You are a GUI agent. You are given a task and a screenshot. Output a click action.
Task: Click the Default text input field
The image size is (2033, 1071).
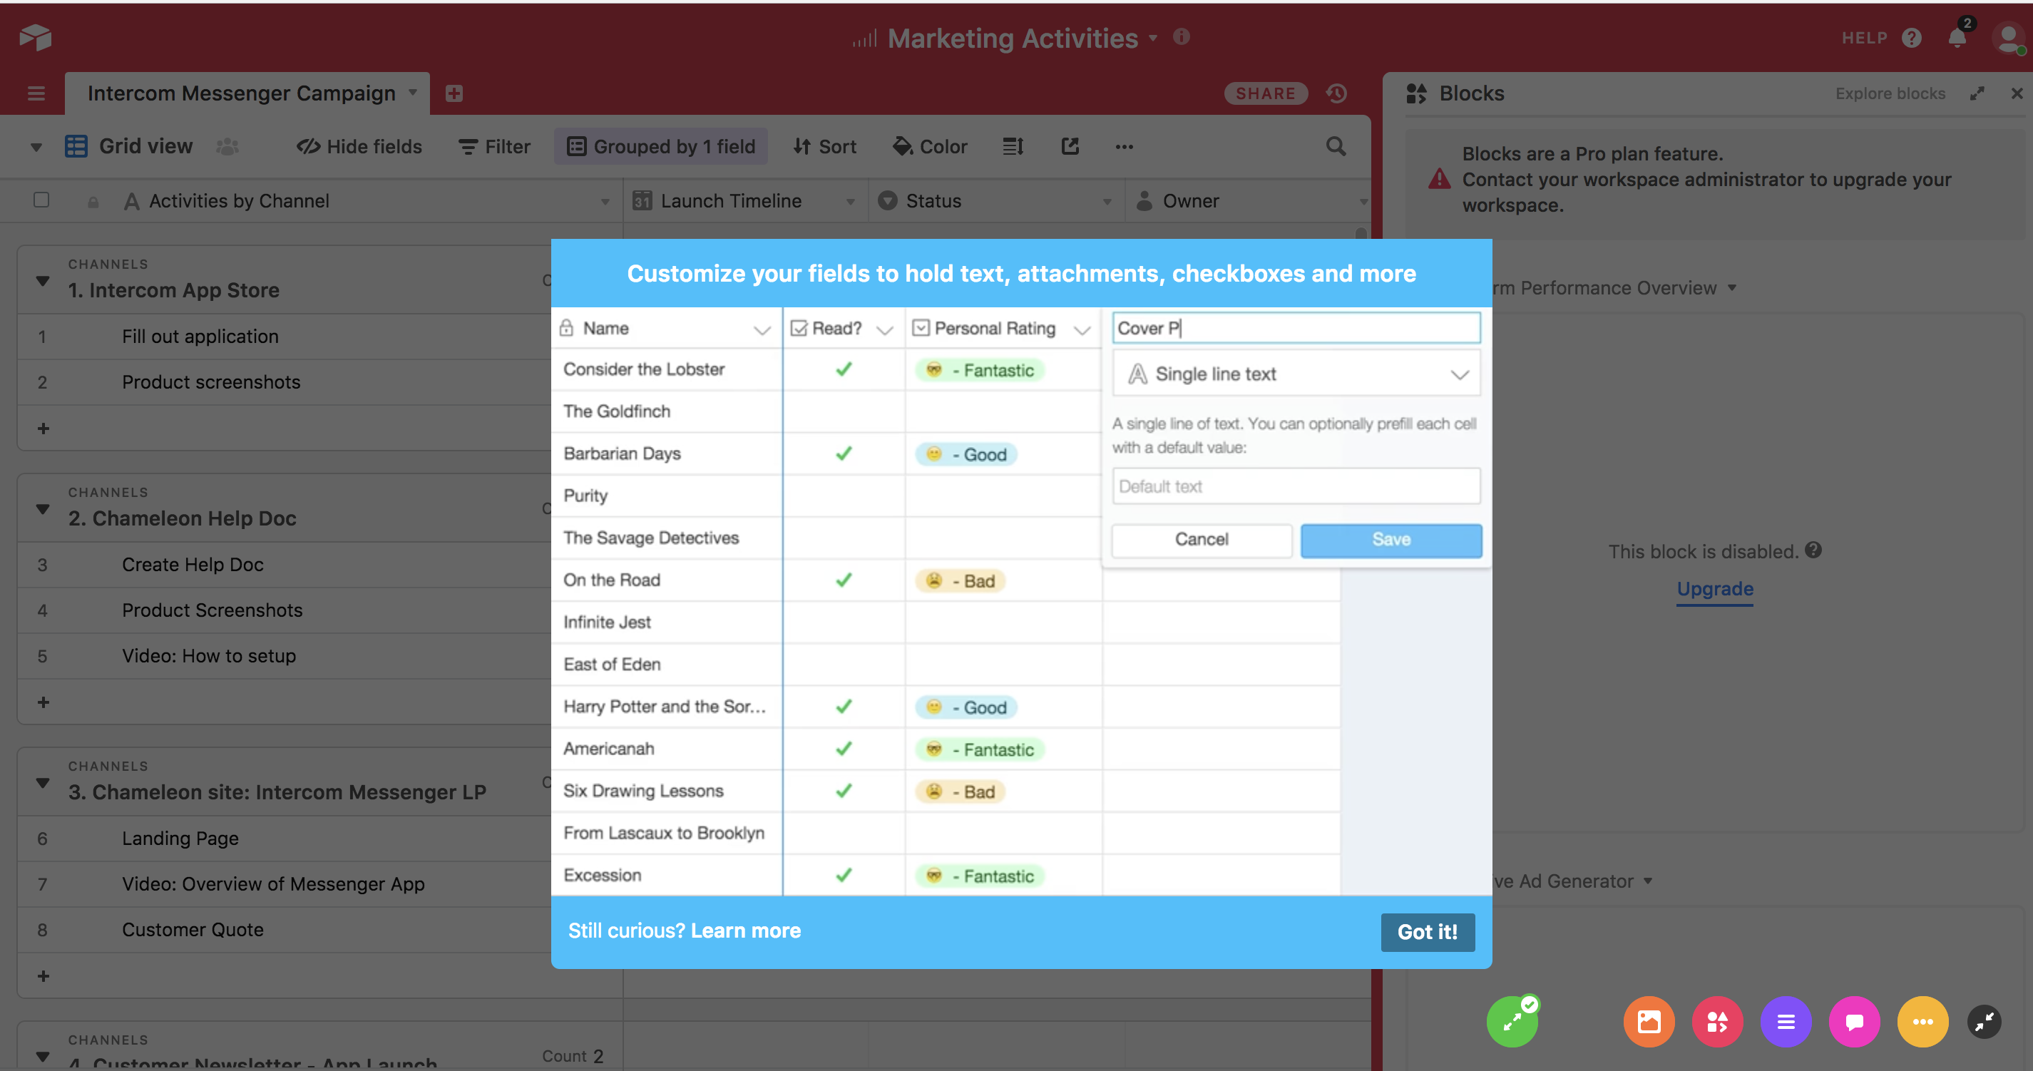pos(1296,487)
